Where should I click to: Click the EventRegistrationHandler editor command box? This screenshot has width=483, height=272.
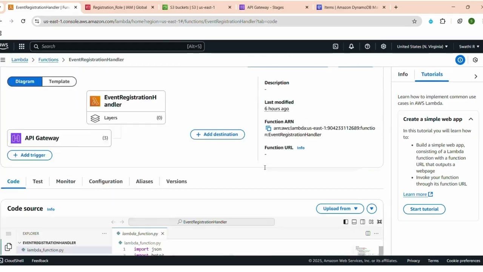[202, 222]
